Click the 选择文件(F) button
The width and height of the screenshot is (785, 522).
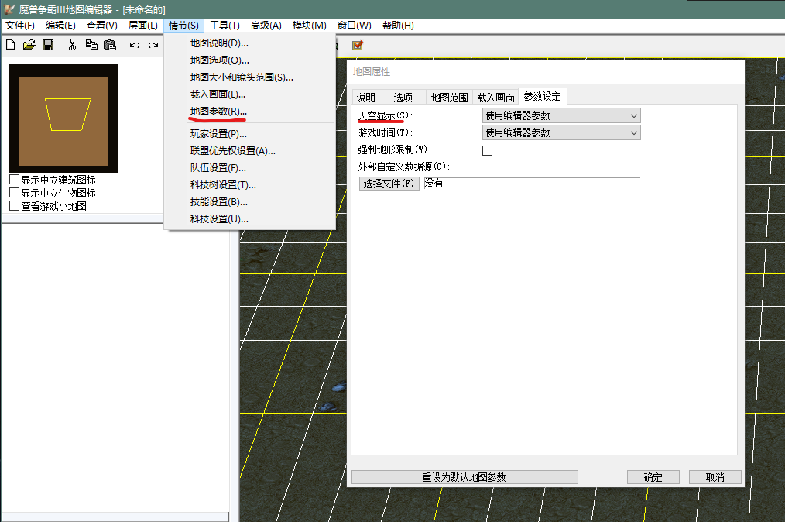click(x=389, y=184)
